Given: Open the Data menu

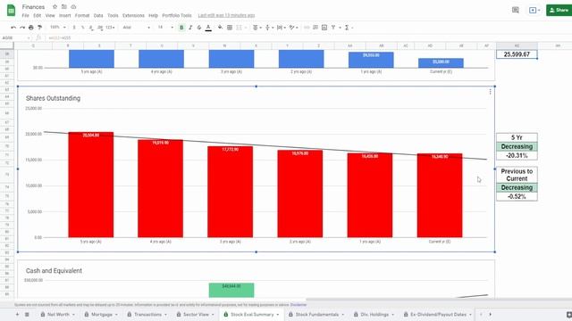Looking at the screenshot, I should click(98, 16).
